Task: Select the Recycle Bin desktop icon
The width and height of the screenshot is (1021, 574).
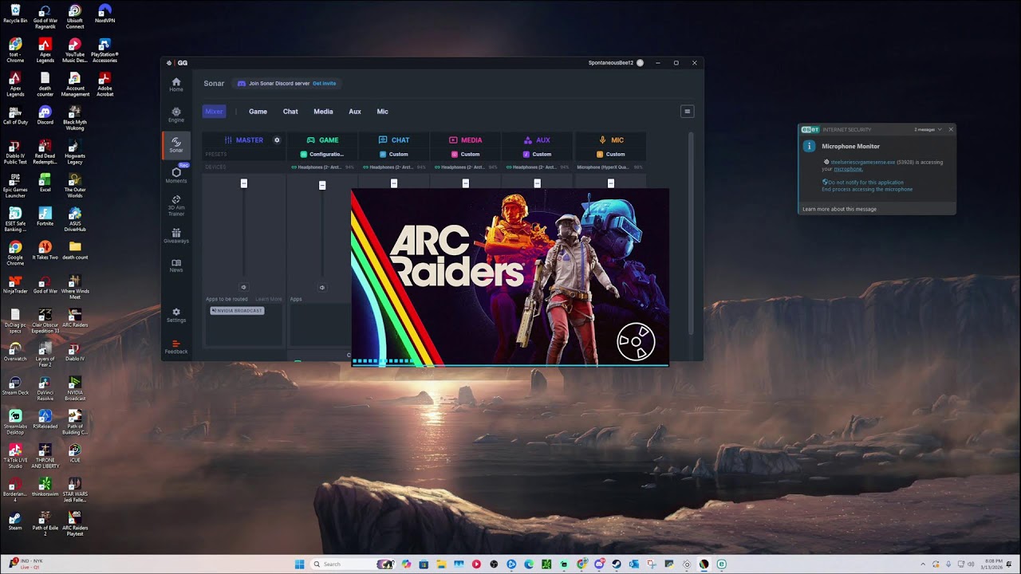Action: click(15, 14)
